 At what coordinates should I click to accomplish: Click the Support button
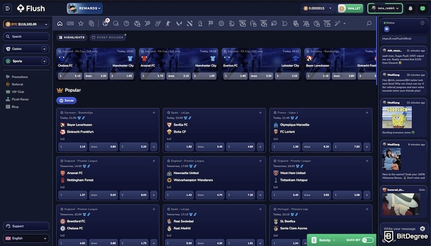click(x=26, y=226)
